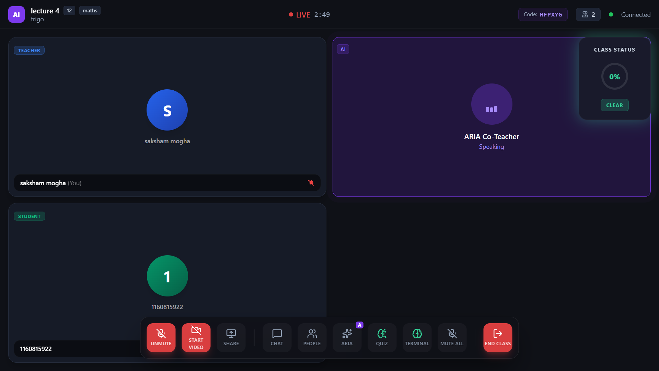659x371 pixels.
Task: Click the grade 12 tag
Action: point(69,11)
